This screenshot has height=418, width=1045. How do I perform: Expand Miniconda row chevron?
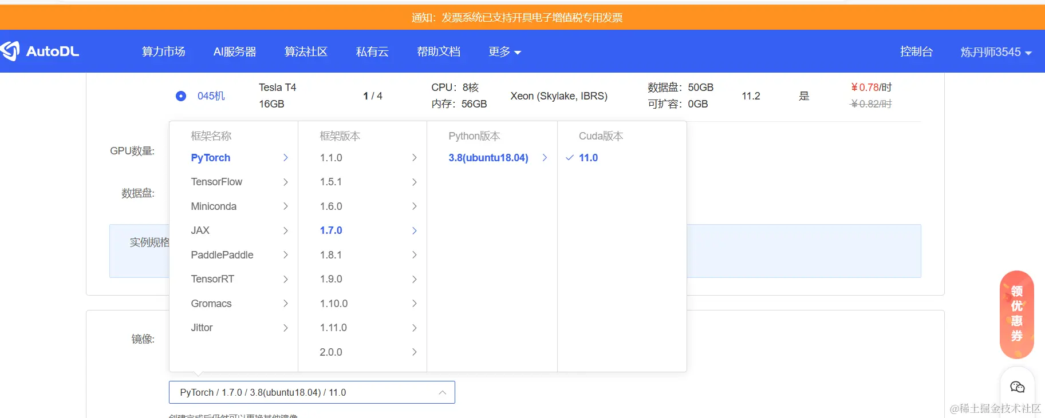pos(286,206)
